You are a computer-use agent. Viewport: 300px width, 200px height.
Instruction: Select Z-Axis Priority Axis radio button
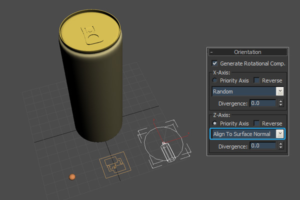tap(215, 123)
